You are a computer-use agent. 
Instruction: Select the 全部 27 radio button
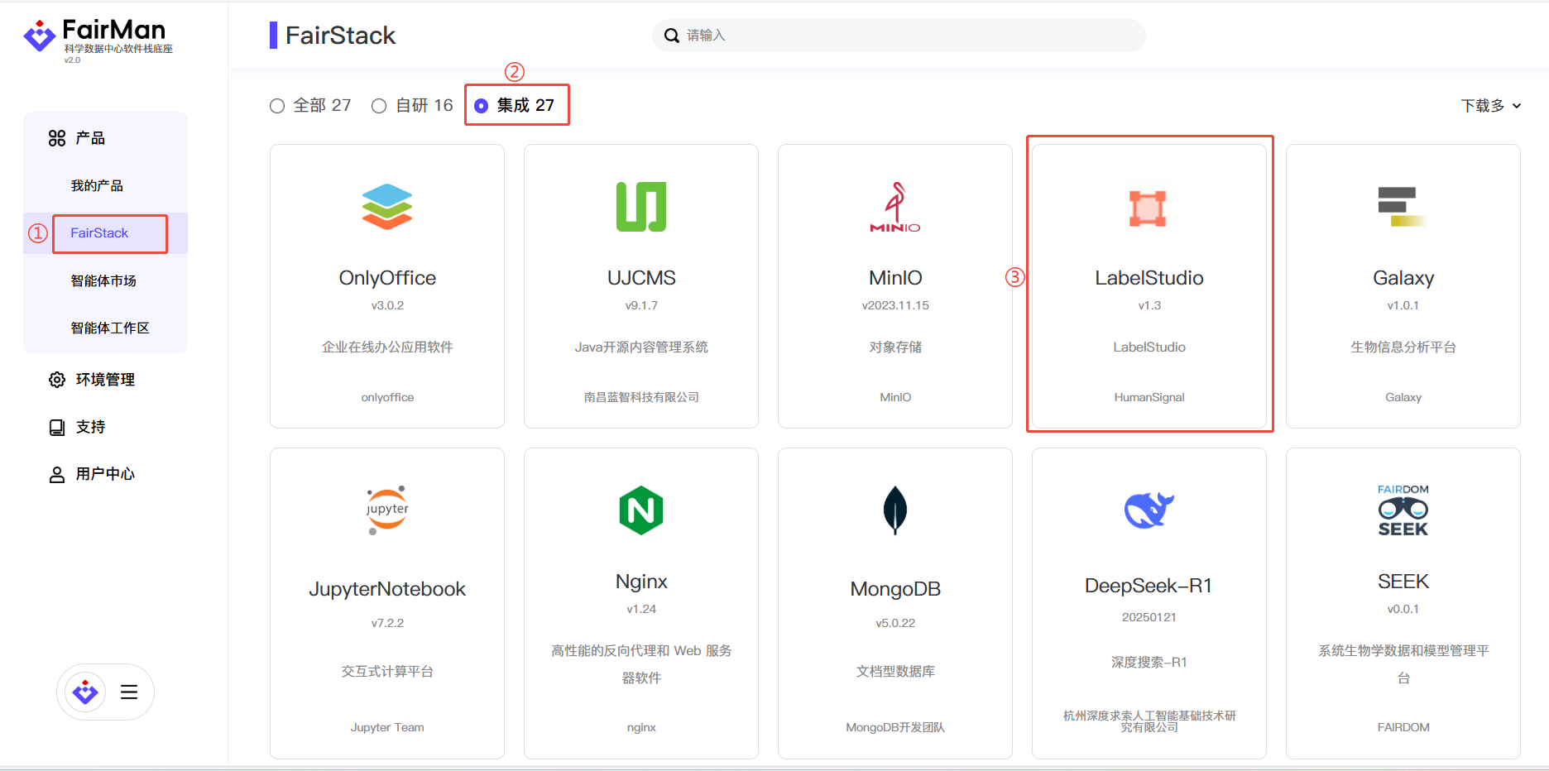point(277,106)
